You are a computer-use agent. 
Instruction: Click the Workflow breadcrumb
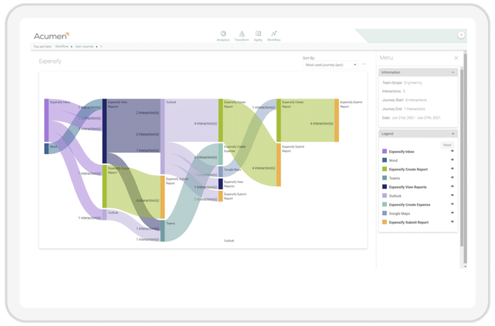pyautogui.click(x=61, y=47)
